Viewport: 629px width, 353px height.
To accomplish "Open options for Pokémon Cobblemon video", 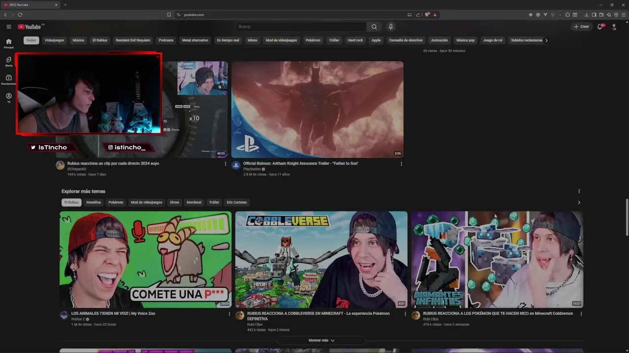I will 581,314.
